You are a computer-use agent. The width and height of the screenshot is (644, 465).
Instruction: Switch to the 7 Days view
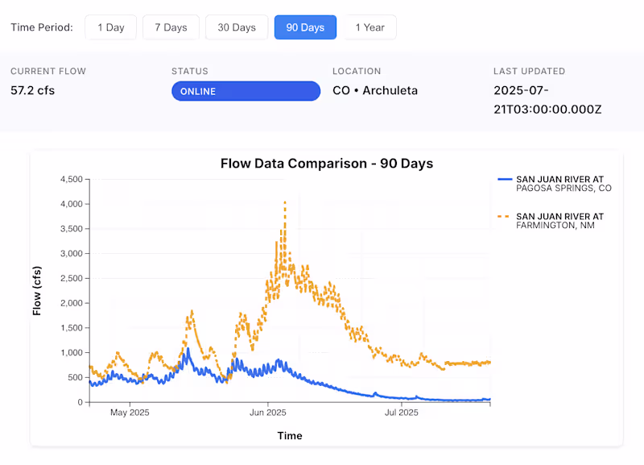click(x=171, y=27)
